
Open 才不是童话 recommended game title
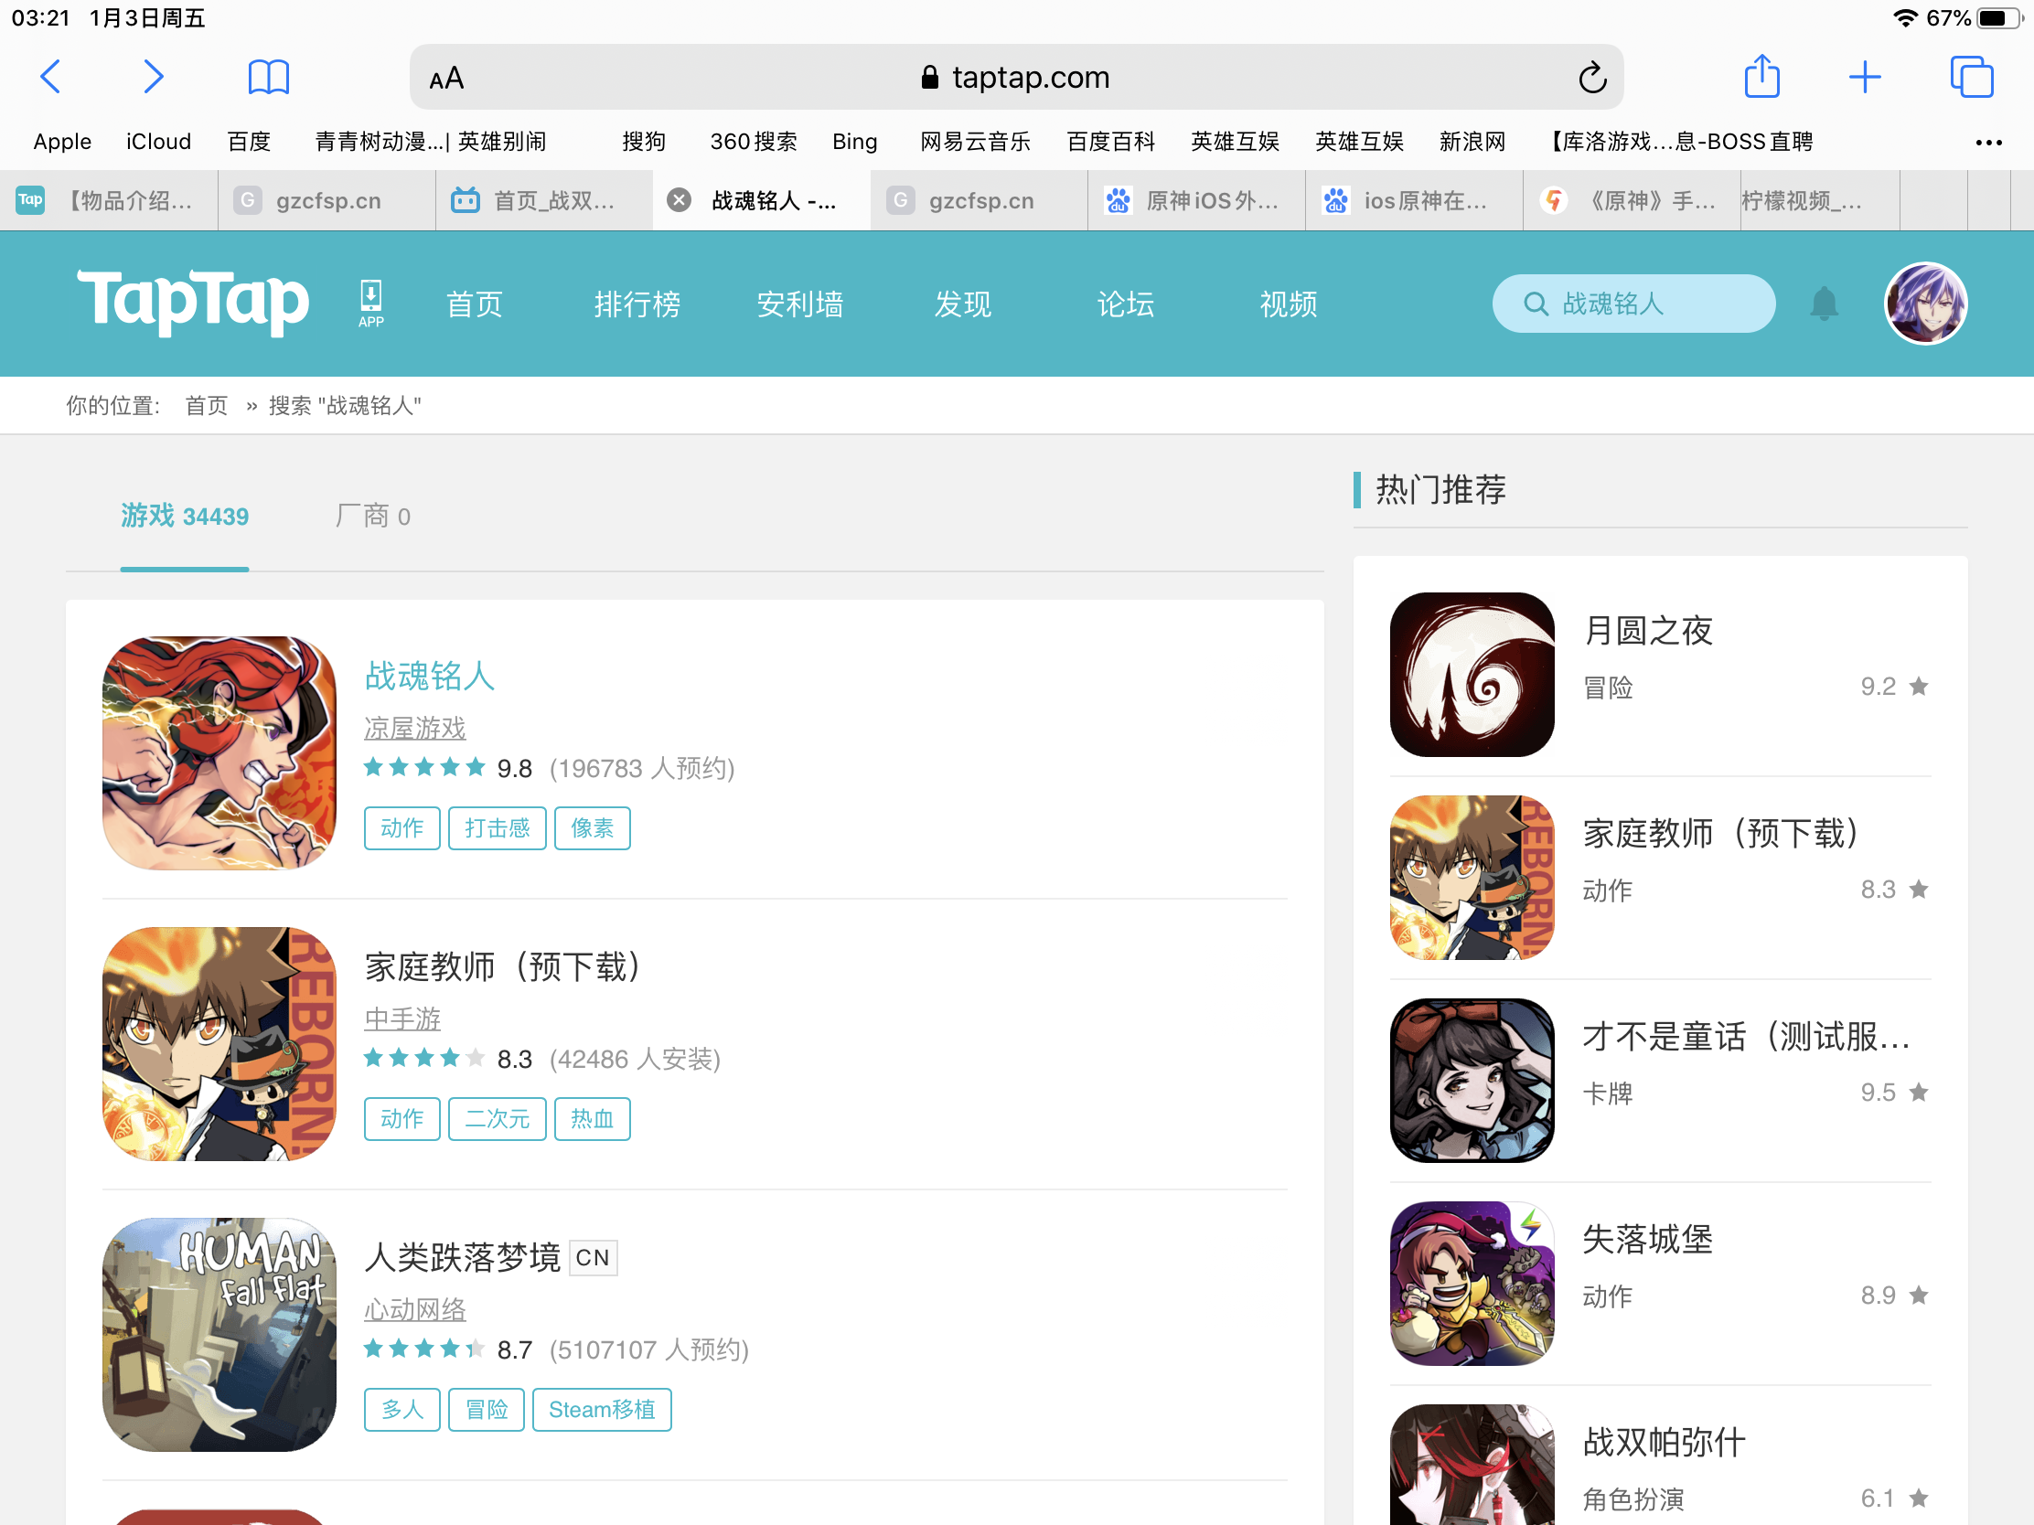[x=1746, y=1036]
